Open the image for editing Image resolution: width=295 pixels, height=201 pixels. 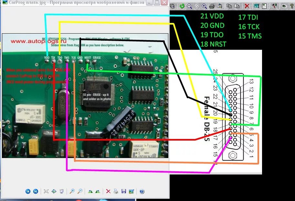pos(131,191)
